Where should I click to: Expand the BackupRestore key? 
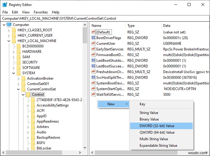(x=28, y=138)
